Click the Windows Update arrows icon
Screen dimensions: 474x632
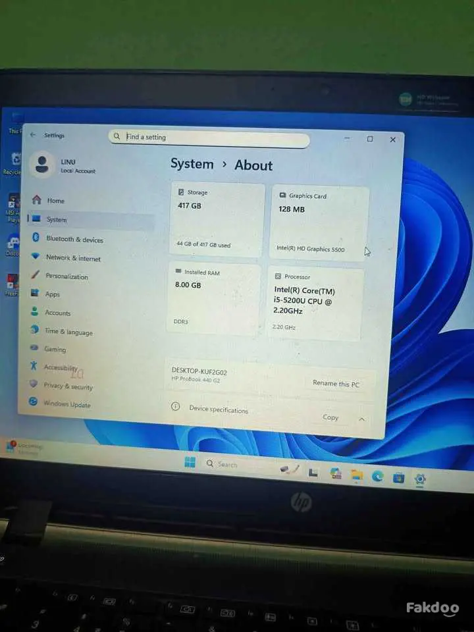click(33, 402)
